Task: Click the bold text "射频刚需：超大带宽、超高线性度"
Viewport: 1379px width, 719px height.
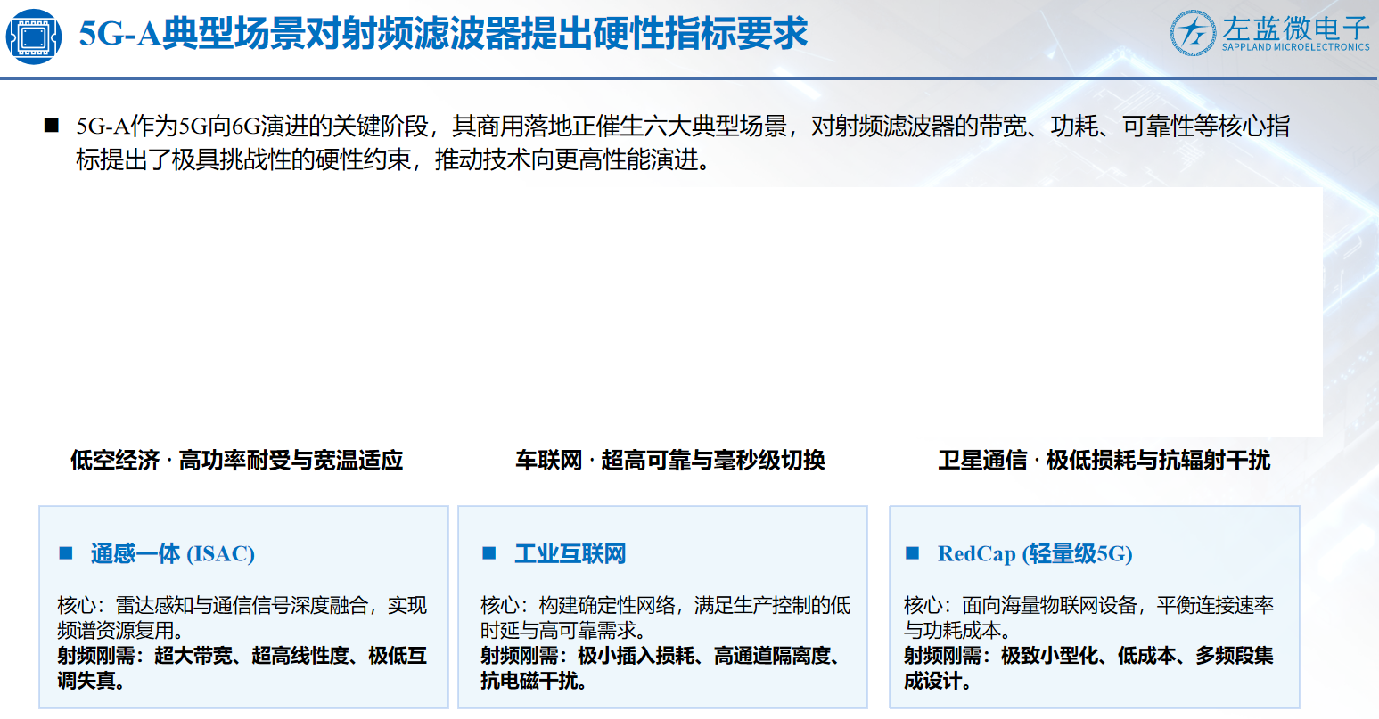Action: (203, 656)
